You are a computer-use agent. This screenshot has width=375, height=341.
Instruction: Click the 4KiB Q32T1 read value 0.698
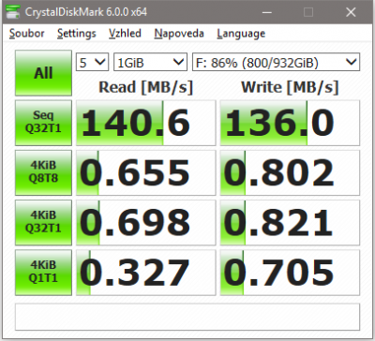(x=146, y=223)
